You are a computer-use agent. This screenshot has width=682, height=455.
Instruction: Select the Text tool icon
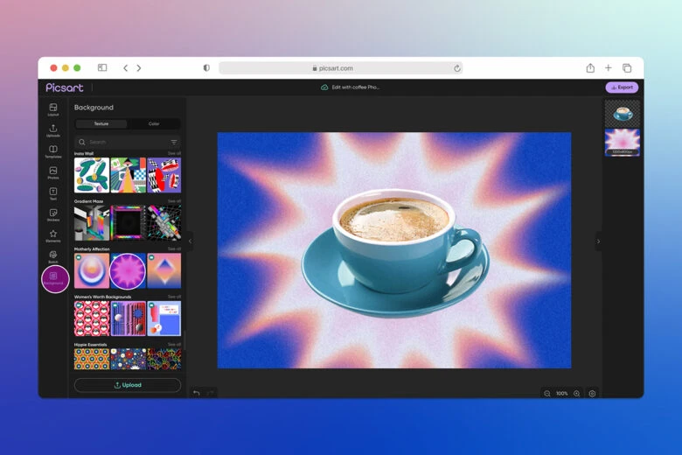(53, 193)
